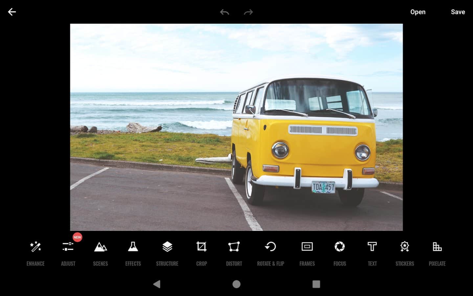The image size is (473, 296).
Task: Save the edited photo
Action: (458, 12)
